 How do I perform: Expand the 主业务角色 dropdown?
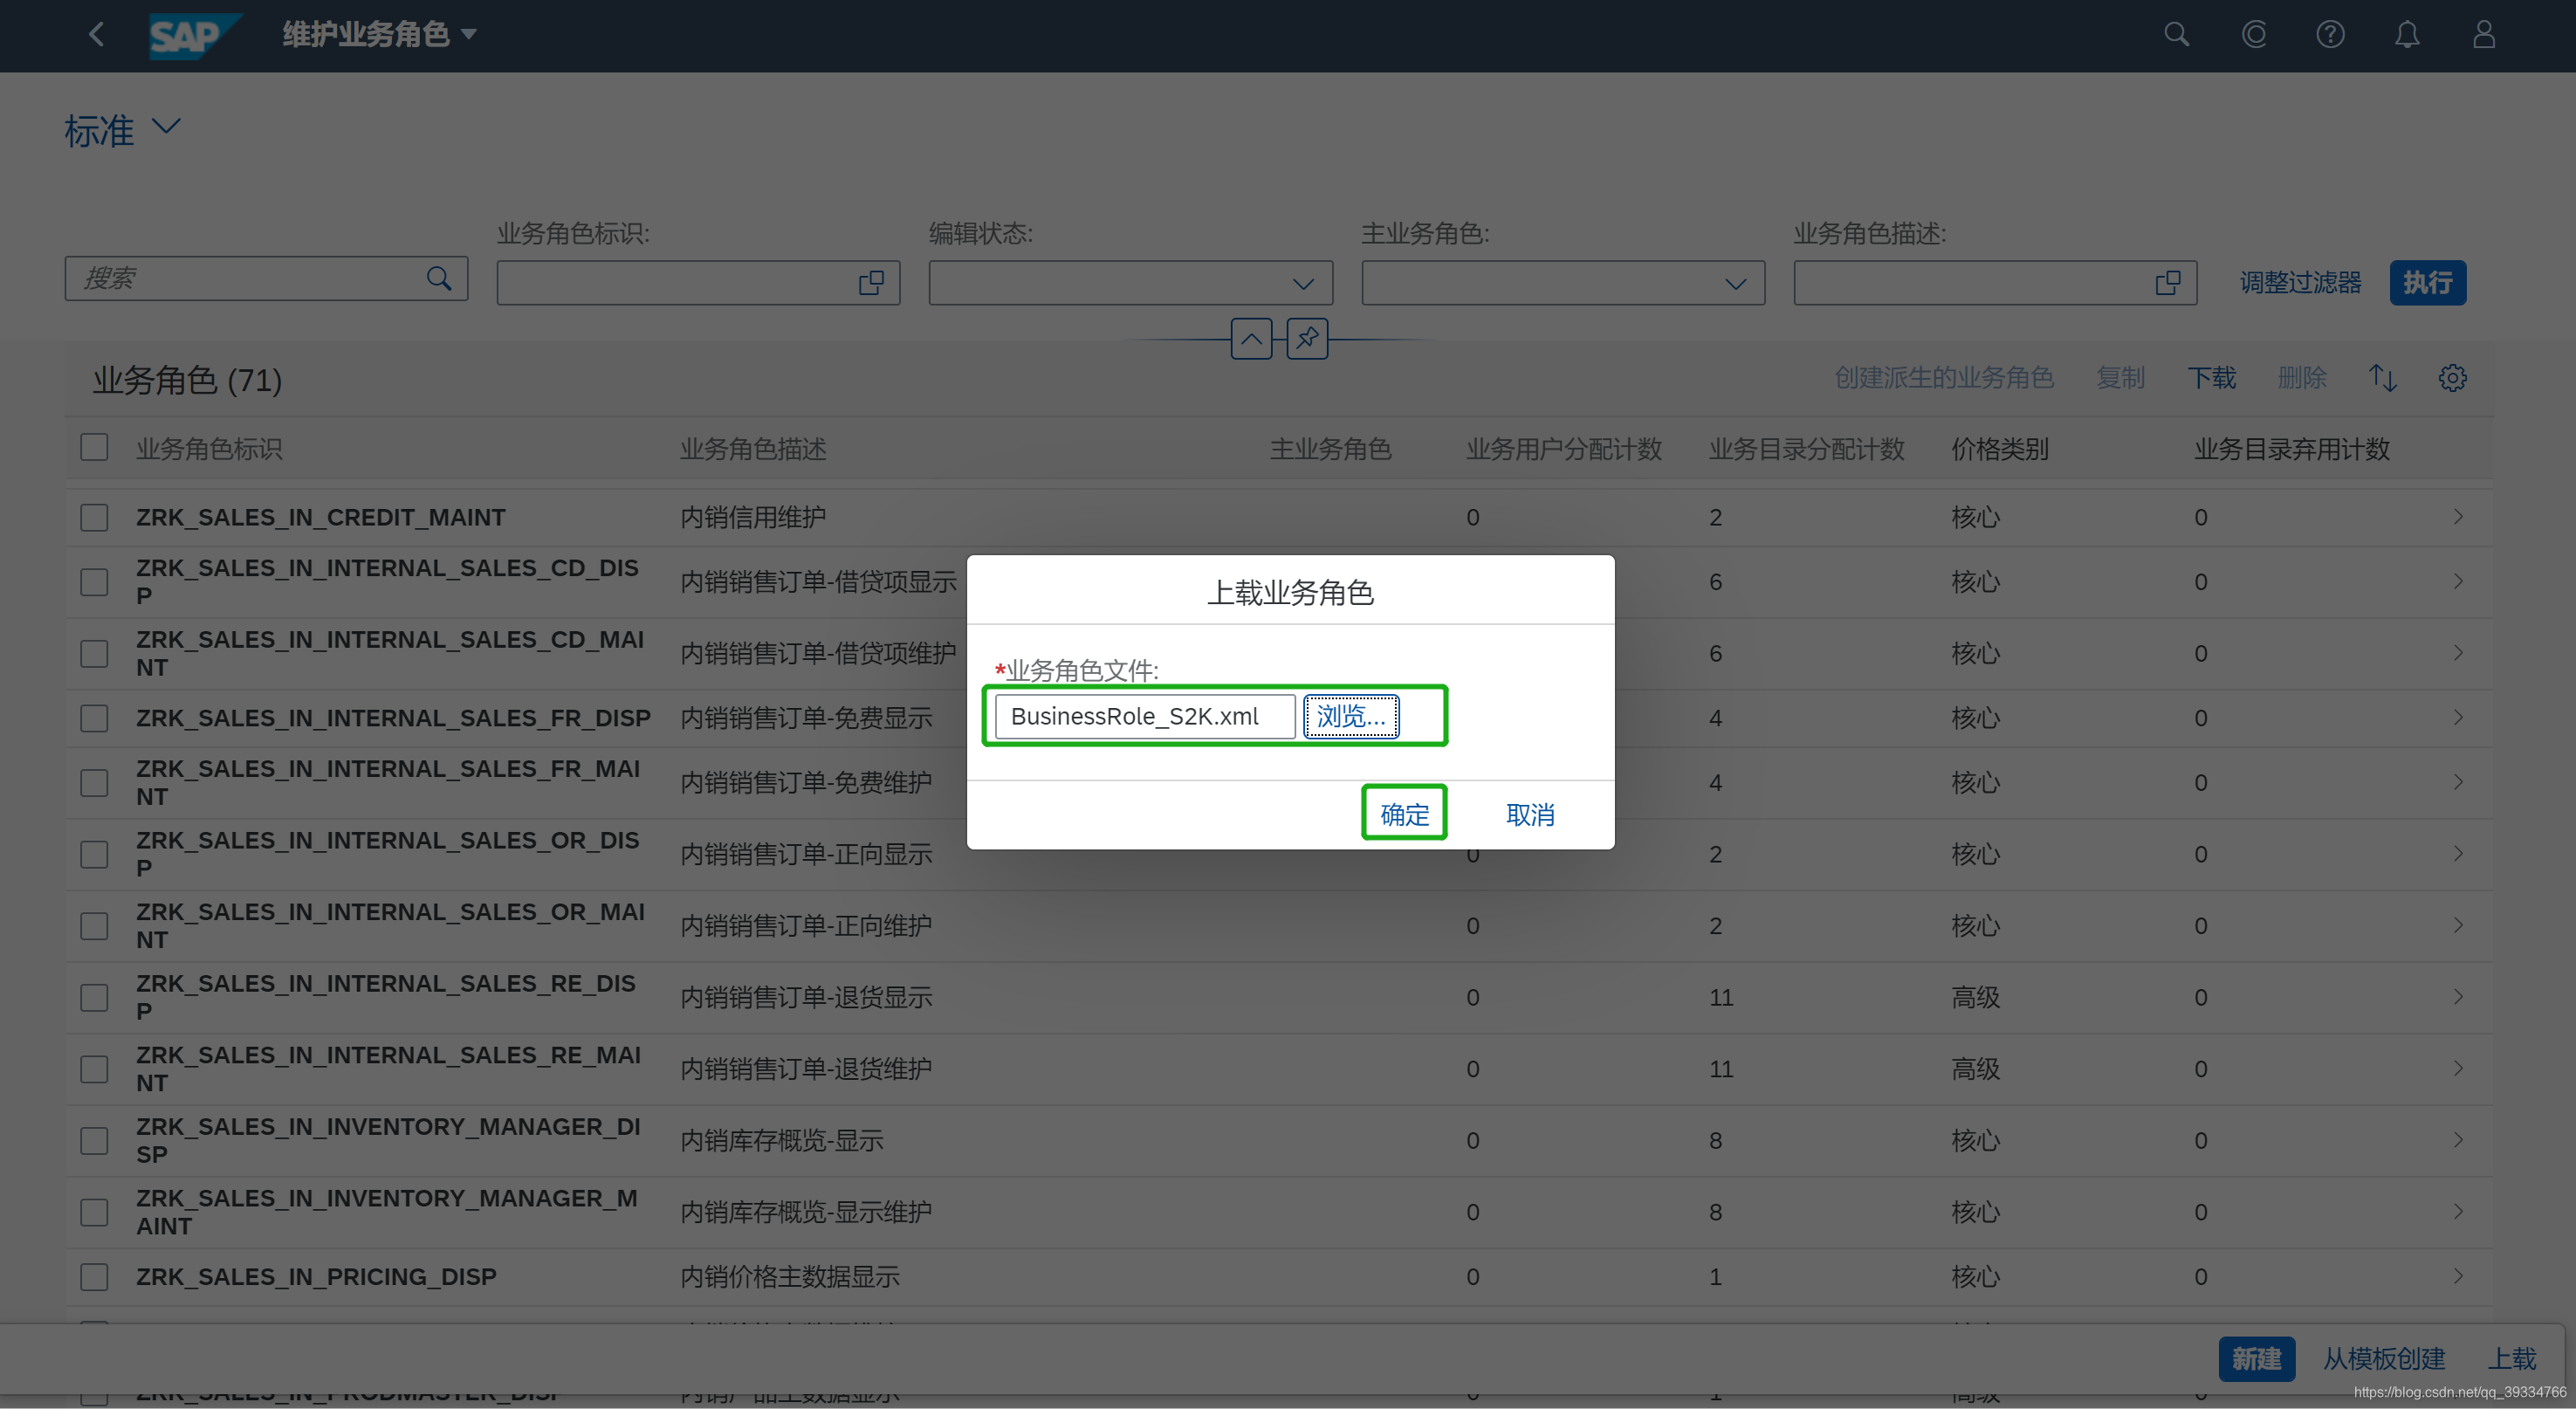[1735, 284]
